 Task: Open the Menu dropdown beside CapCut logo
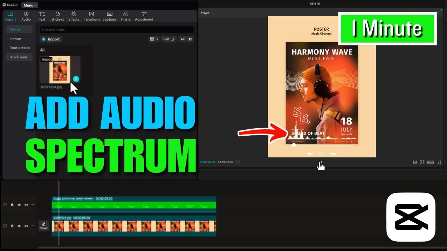coord(30,5)
